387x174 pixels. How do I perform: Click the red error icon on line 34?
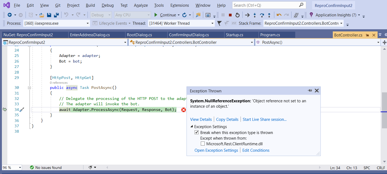[184, 110]
